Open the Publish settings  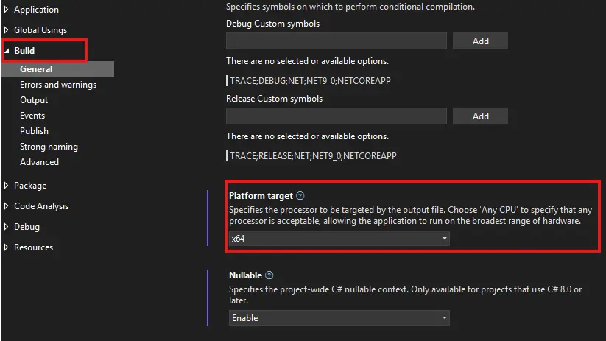(x=34, y=131)
